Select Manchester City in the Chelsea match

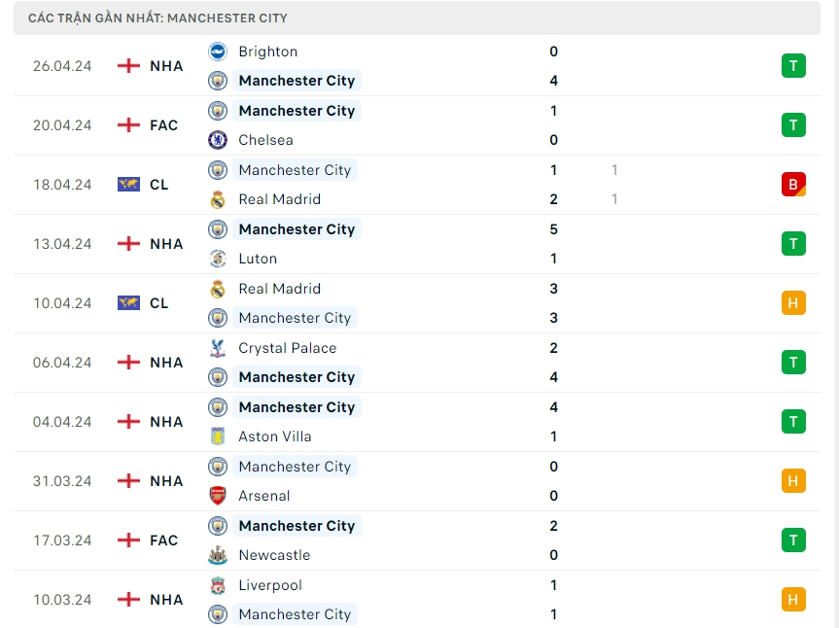pyautogui.click(x=297, y=111)
